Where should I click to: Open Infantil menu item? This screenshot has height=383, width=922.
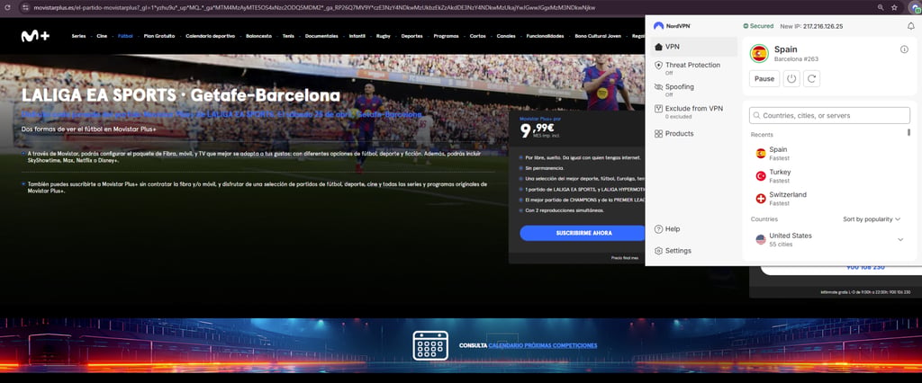tap(357, 36)
